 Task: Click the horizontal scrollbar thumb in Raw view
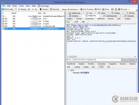point(73,57)
